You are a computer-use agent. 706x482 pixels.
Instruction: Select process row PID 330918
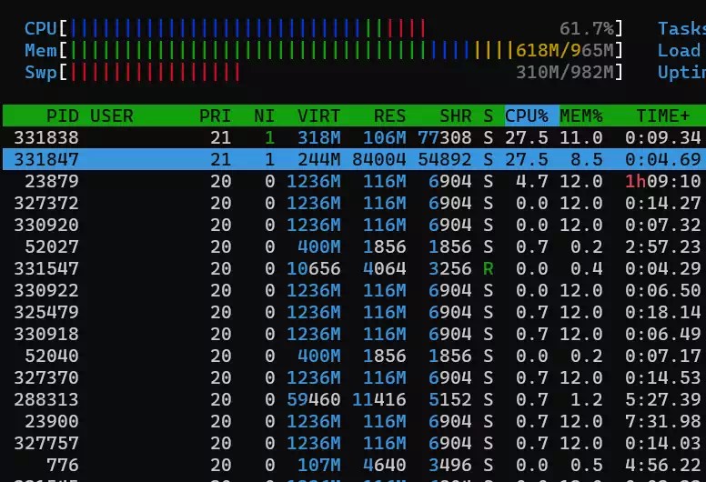[354, 334]
